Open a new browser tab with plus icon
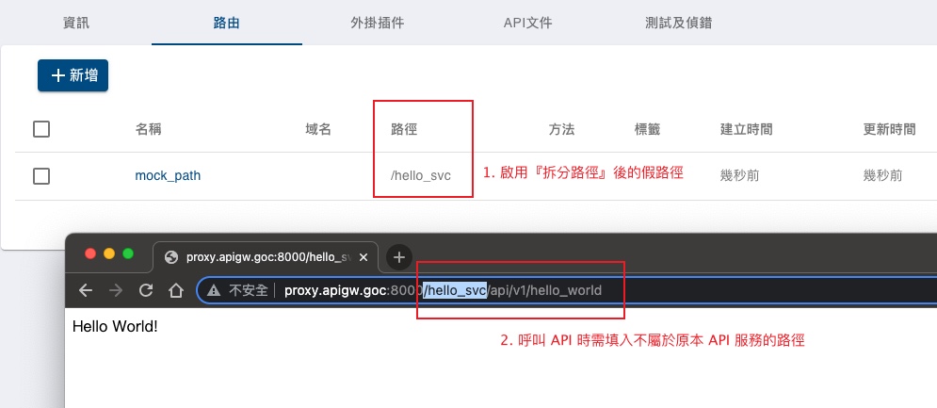 click(399, 258)
